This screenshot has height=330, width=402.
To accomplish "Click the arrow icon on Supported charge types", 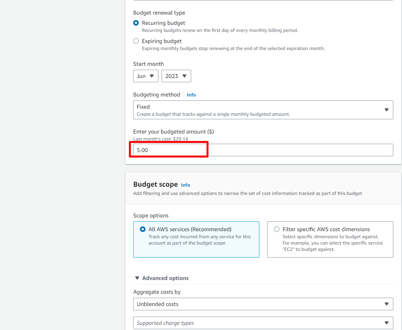I will [386, 323].
